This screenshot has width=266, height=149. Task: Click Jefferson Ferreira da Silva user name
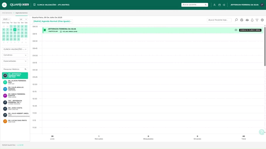click(x=244, y=5)
